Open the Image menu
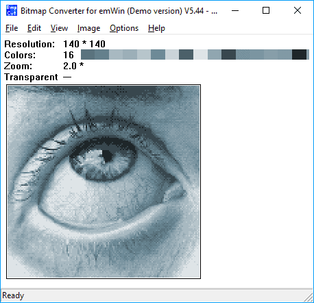This screenshot has height=303, width=314. click(x=88, y=28)
